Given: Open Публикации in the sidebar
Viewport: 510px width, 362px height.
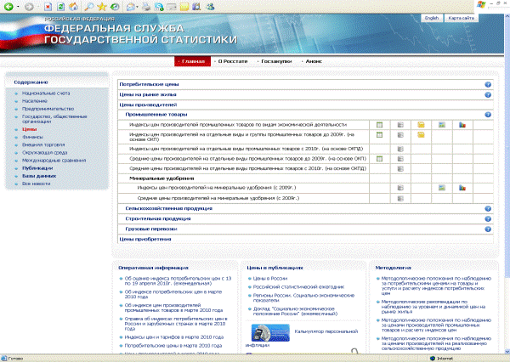Looking at the screenshot, I should 37,168.
